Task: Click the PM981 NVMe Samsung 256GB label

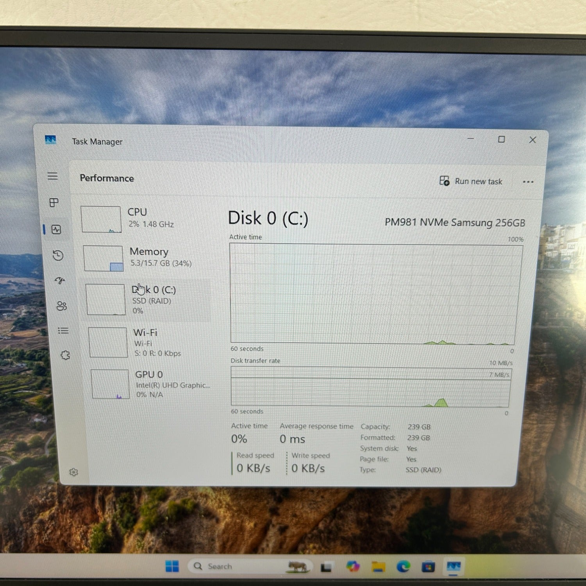Action: click(x=455, y=222)
